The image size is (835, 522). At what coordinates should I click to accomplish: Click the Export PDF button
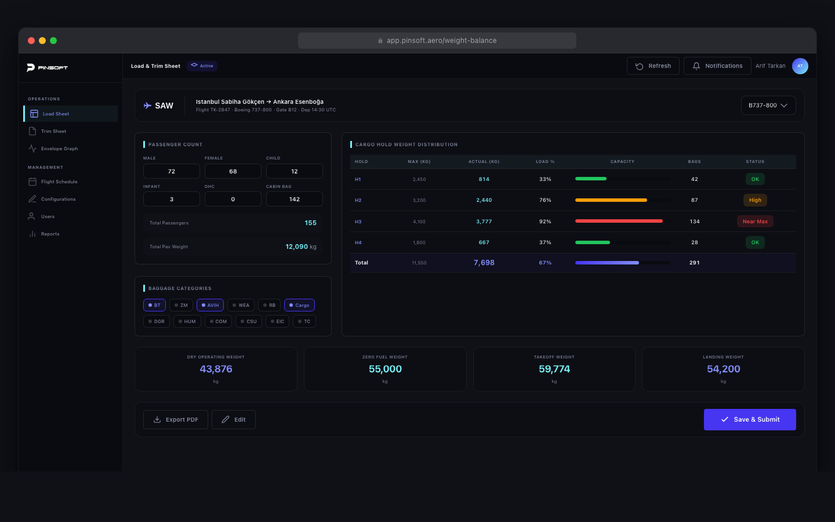click(175, 419)
